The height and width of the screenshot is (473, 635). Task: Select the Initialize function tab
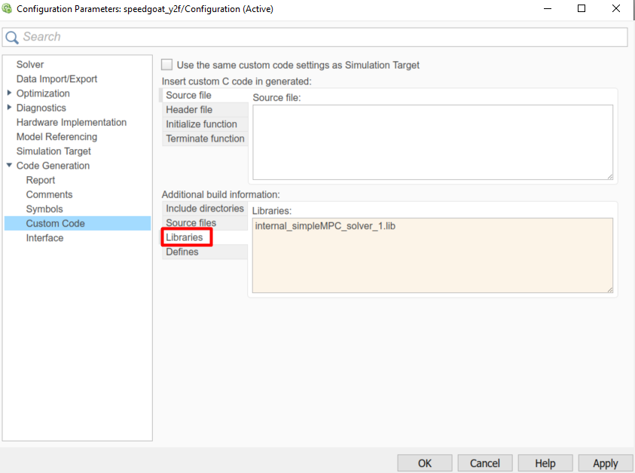(x=201, y=124)
